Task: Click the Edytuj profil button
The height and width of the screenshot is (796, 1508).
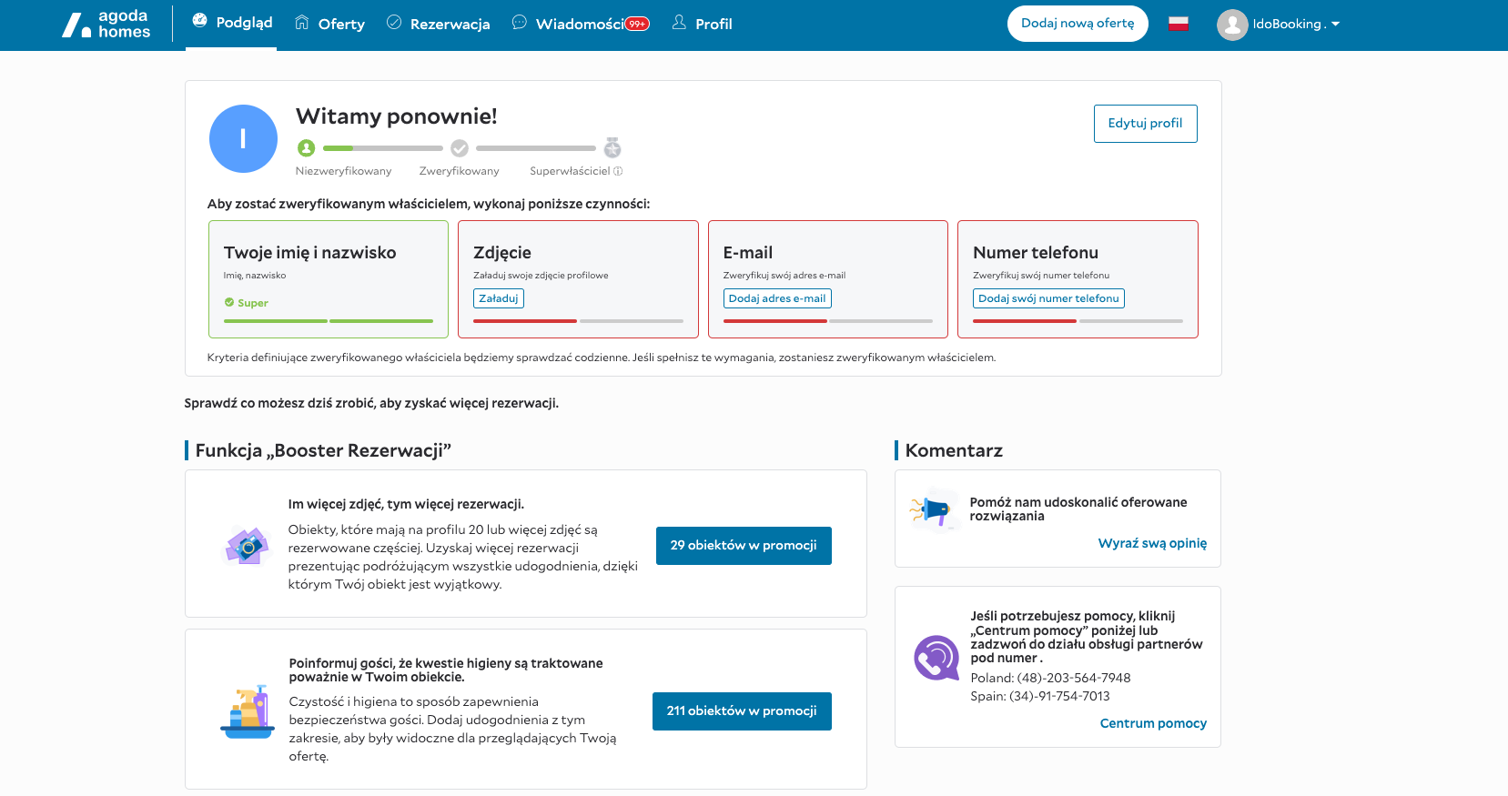Action: (x=1145, y=124)
